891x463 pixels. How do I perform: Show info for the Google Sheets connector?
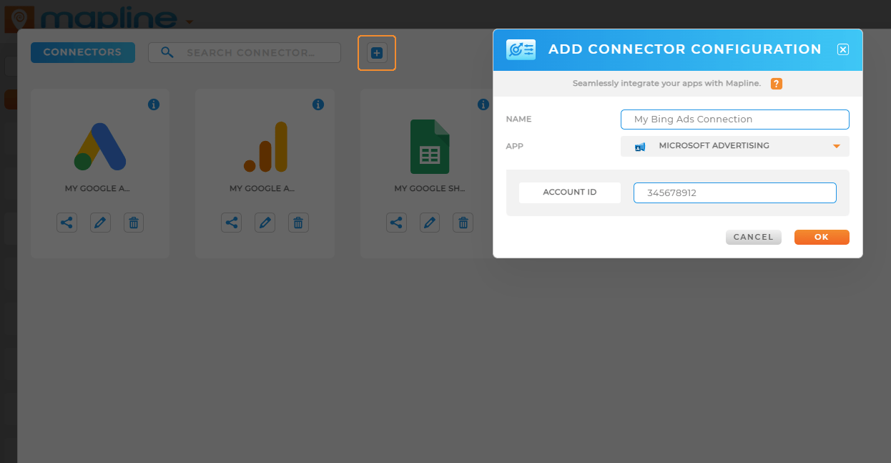[483, 104]
